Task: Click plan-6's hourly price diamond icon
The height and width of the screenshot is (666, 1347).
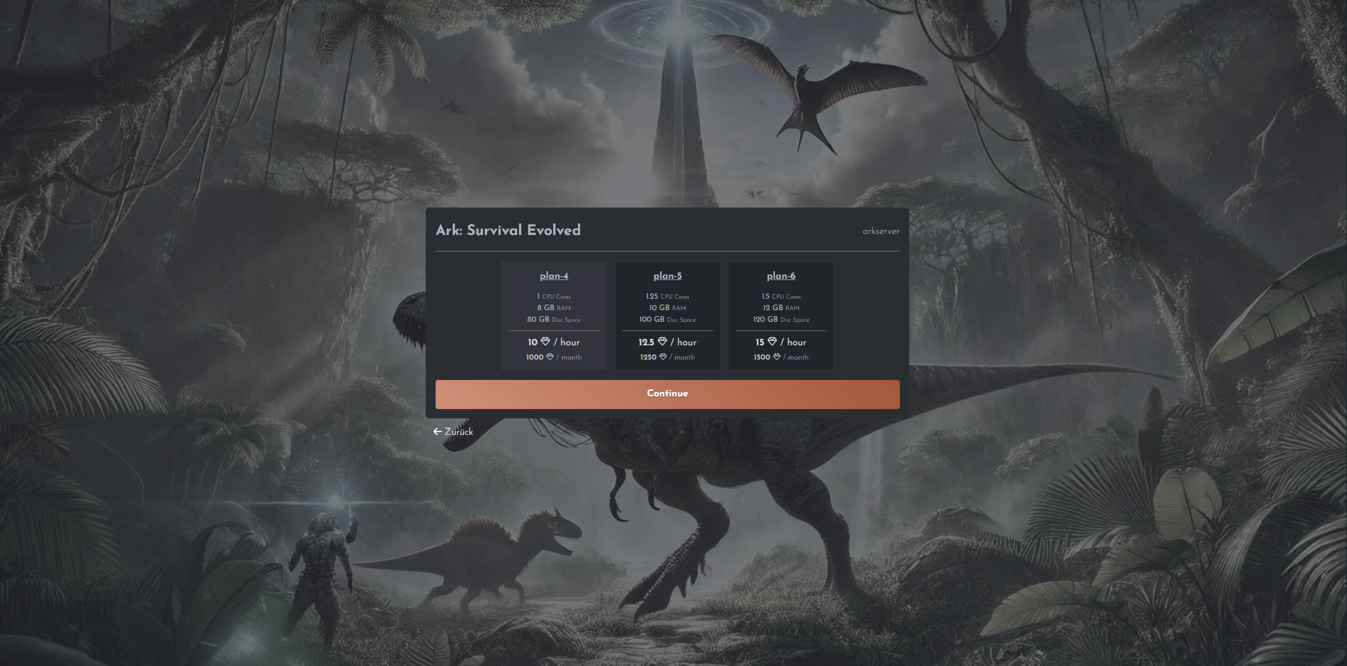Action: [x=772, y=342]
